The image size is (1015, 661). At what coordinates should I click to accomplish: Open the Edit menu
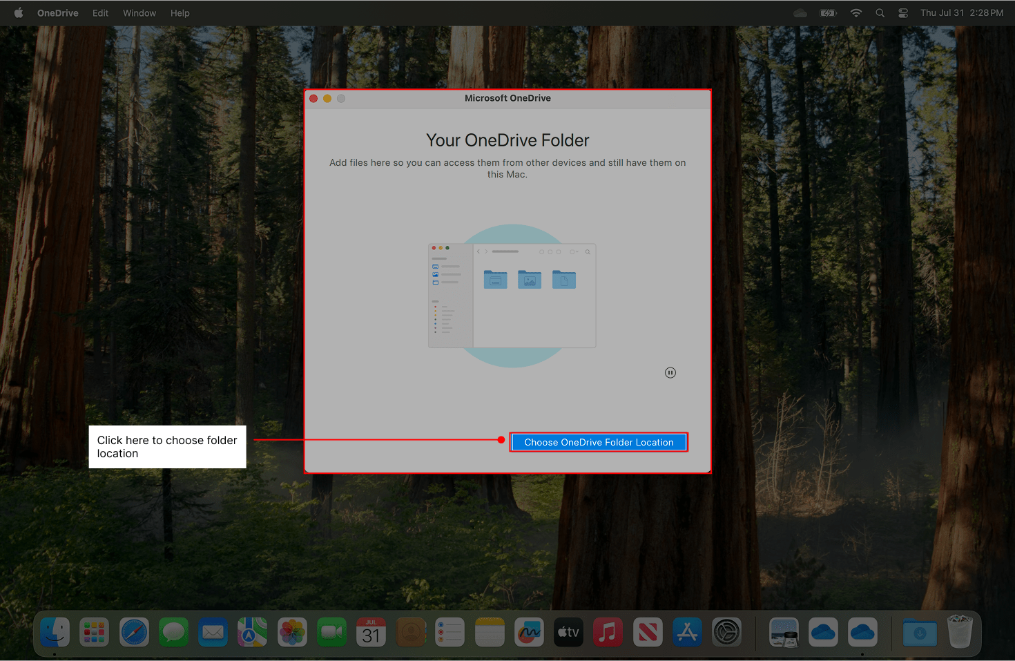click(100, 13)
